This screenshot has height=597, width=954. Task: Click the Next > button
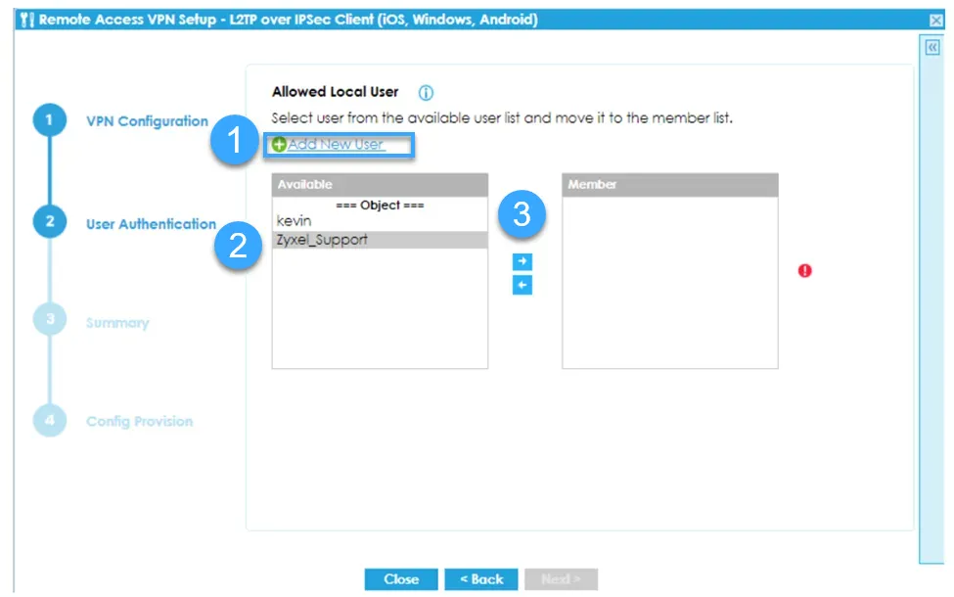pyautogui.click(x=561, y=579)
